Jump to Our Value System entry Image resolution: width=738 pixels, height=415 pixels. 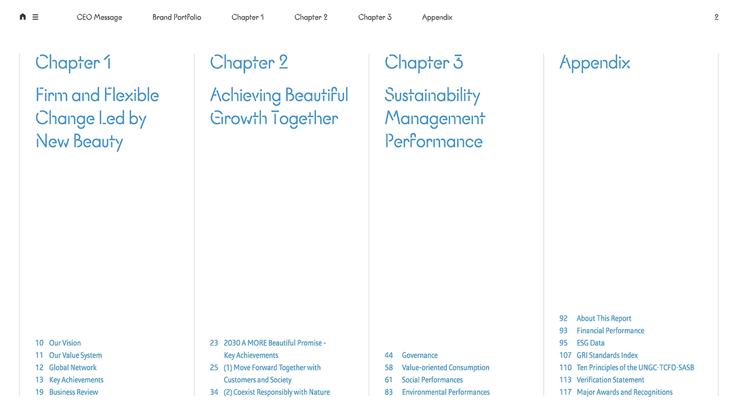(x=75, y=355)
